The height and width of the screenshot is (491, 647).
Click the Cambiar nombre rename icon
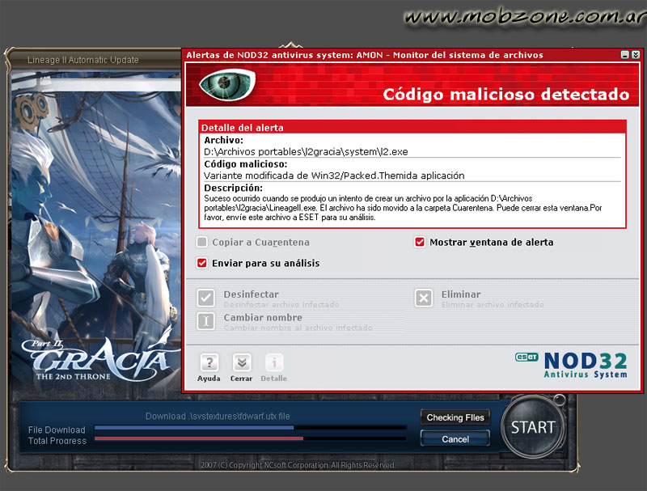click(205, 321)
